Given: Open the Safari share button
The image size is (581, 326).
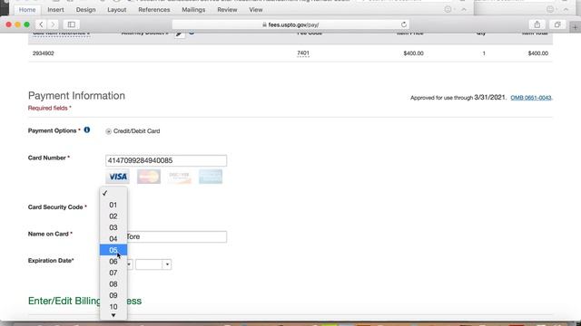Looking at the screenshot, I should tap(537, 24).
